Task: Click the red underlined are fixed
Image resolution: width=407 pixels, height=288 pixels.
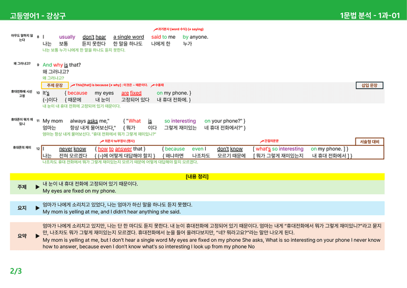Action: (x=131, y=93)
